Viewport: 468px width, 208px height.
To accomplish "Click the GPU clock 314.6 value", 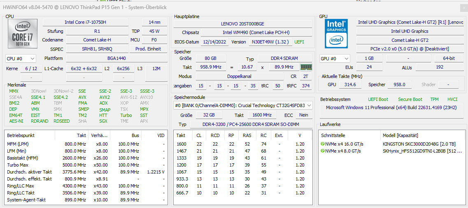I will (x=350, y=85).
